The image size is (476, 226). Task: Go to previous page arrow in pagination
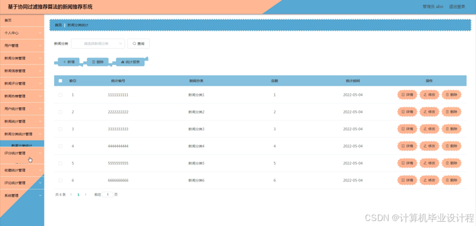[71, 195]
